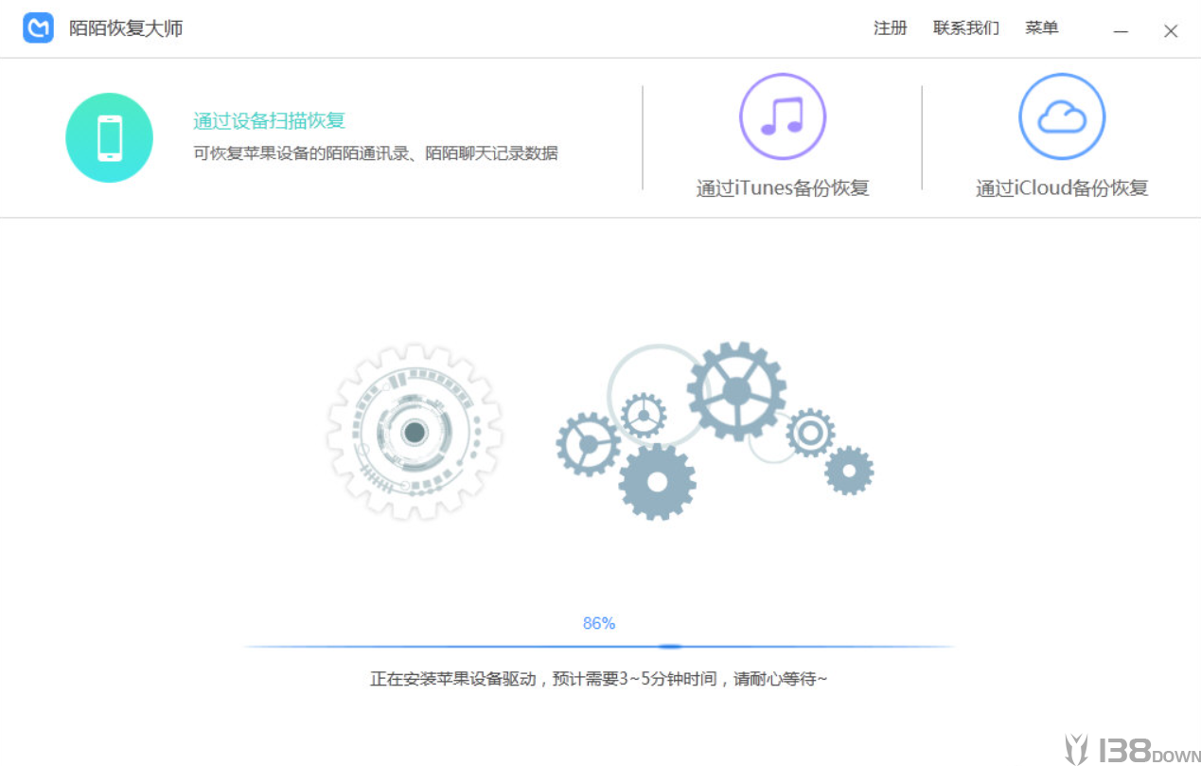Click the small gear at far right
Screen dimensions: 1201x766
[x=848, y=471]
